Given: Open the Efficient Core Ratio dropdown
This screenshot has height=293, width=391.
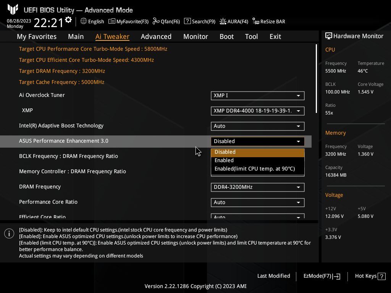Looking at the screenshot, I should point(258,216).
